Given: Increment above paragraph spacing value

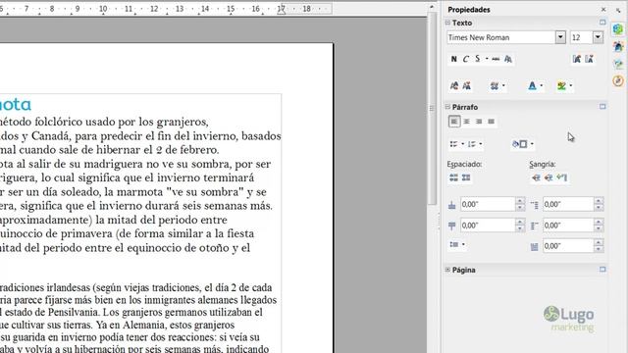Looking at the screenshot, I should [520, 201].
